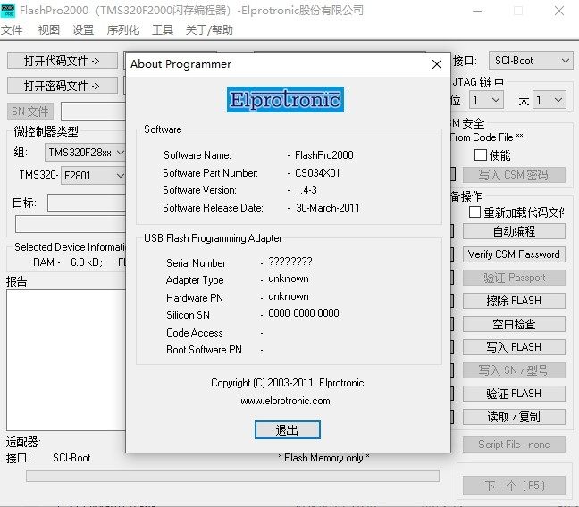The image size is (579, 507).
Task: Click Verify CSM Password button
Action: 514,254
